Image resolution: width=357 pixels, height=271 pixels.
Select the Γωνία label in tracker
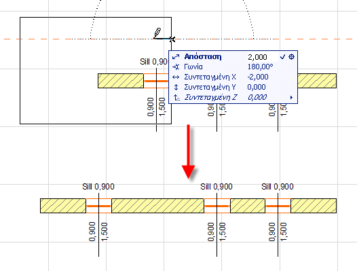pyautogui.click(x=193, y=67)
